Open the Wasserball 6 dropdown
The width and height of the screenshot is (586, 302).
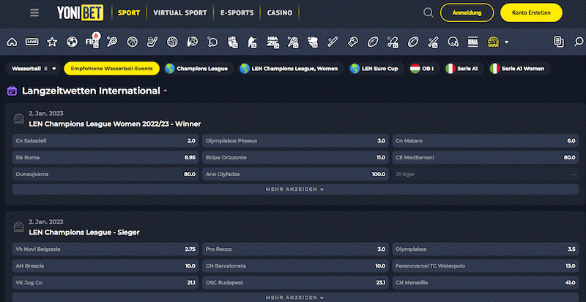click(33, 69)
